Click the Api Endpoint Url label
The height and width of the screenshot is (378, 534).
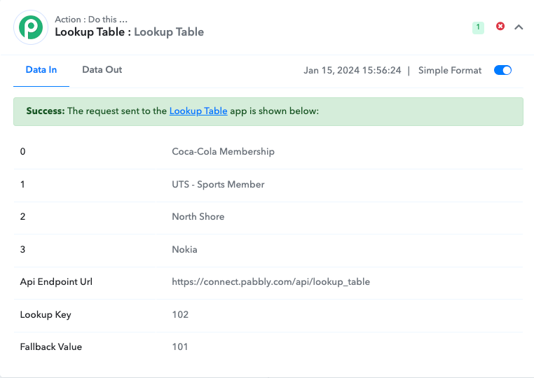pyautogui.click(x=56, y=281)
